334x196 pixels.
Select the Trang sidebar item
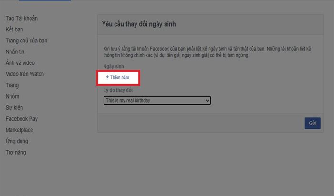pos(12,85)
